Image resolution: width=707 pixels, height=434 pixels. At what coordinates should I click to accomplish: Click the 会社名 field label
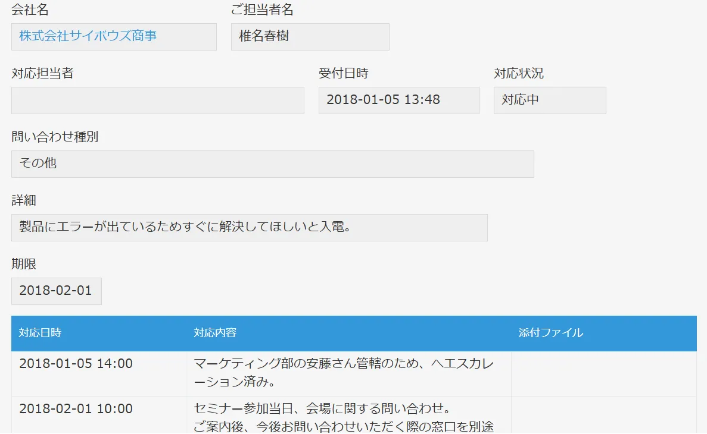[29, 10]
